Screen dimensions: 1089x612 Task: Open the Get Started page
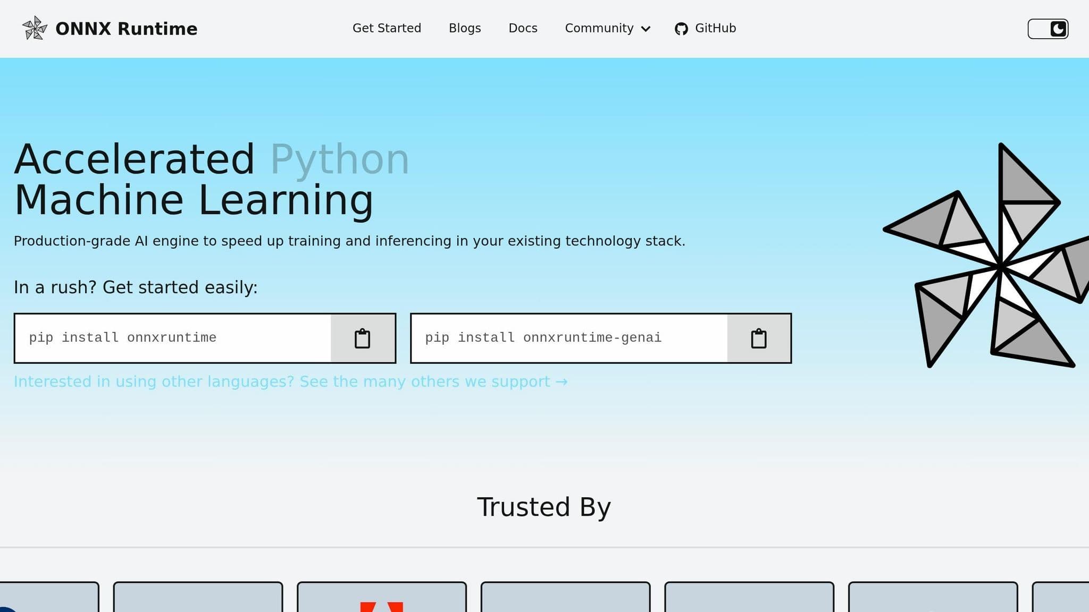point(387,28)
